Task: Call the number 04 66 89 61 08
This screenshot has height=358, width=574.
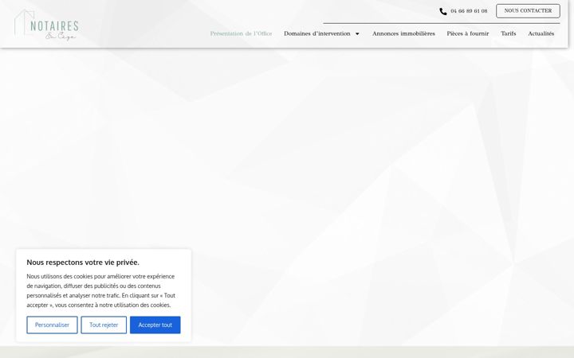Action: click(469, 11)
